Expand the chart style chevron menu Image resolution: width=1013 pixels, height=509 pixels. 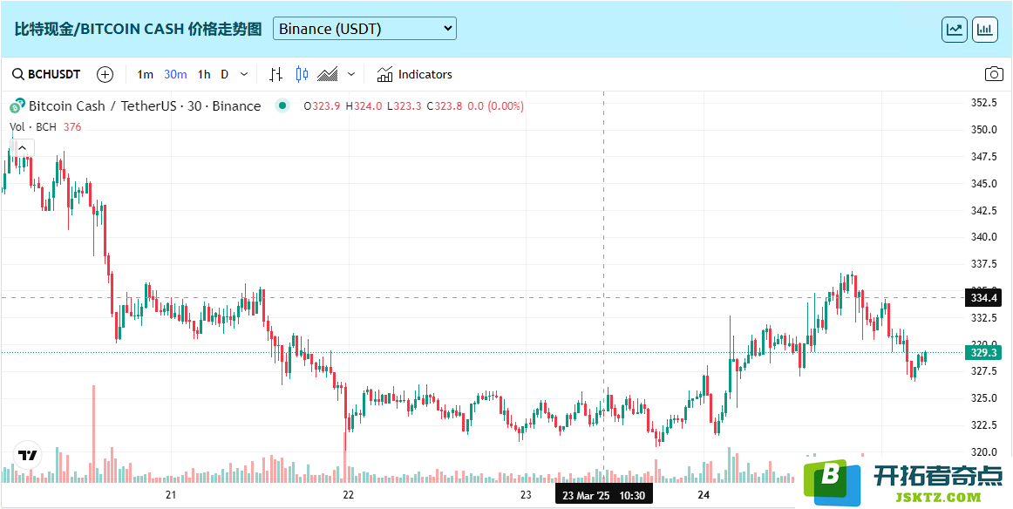[350, 74]
